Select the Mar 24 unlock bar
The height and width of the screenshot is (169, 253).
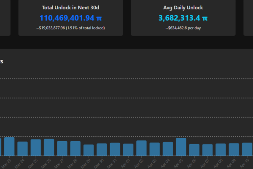point(22,149)
